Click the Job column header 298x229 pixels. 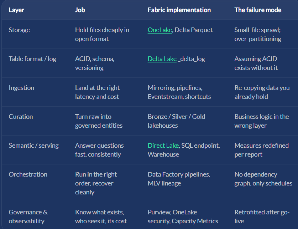[x=80, y=10]
